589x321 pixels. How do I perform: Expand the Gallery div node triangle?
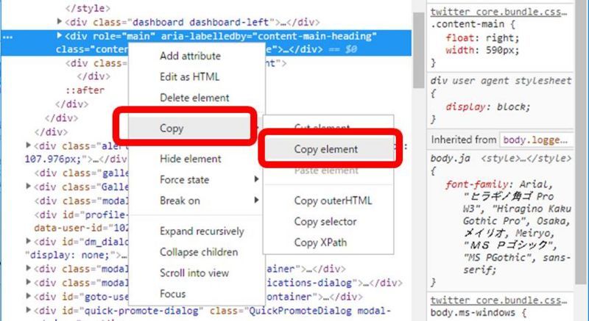[x=28, y=186]
